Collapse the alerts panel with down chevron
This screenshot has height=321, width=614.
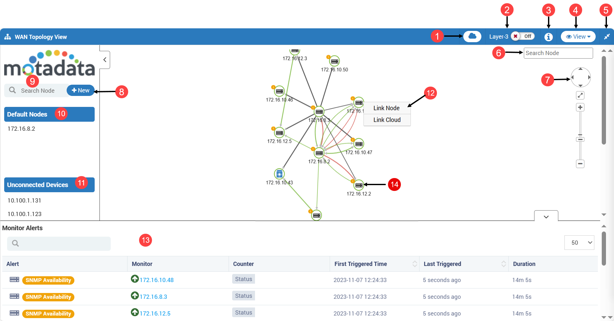(546, 216)
